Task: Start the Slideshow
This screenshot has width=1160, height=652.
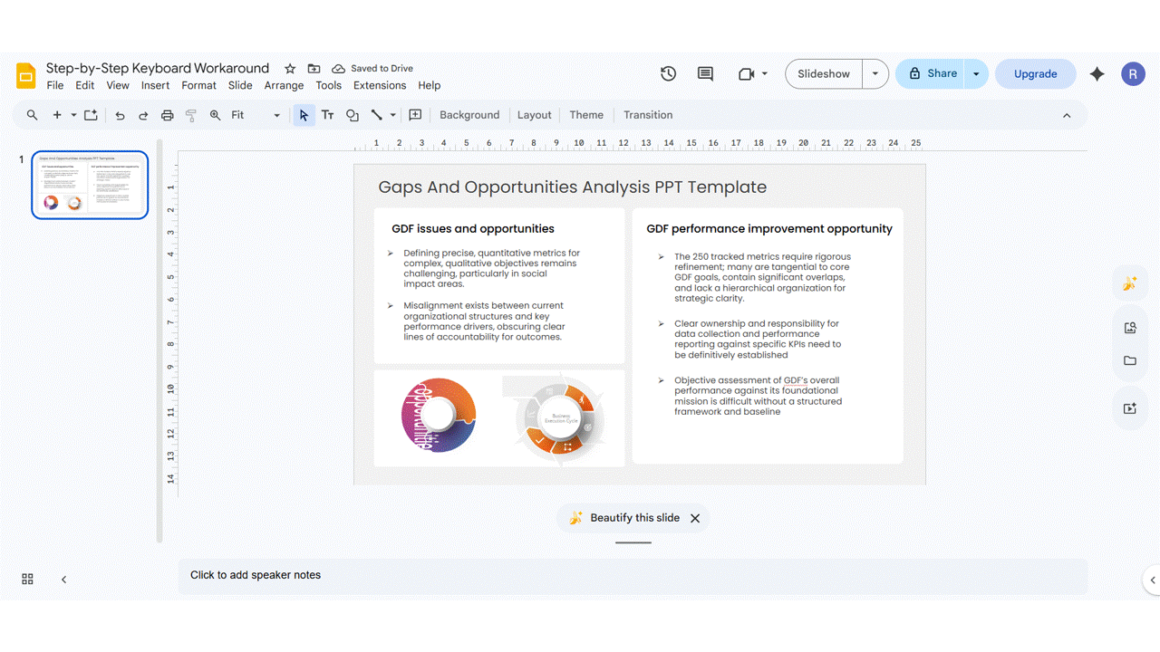Action: point(824,74)
